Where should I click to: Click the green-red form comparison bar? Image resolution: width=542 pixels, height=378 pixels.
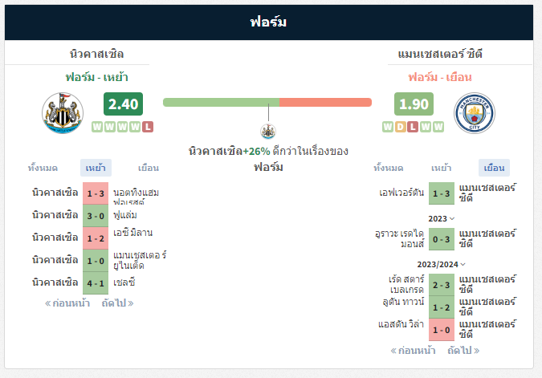click(x=267, y=102)
